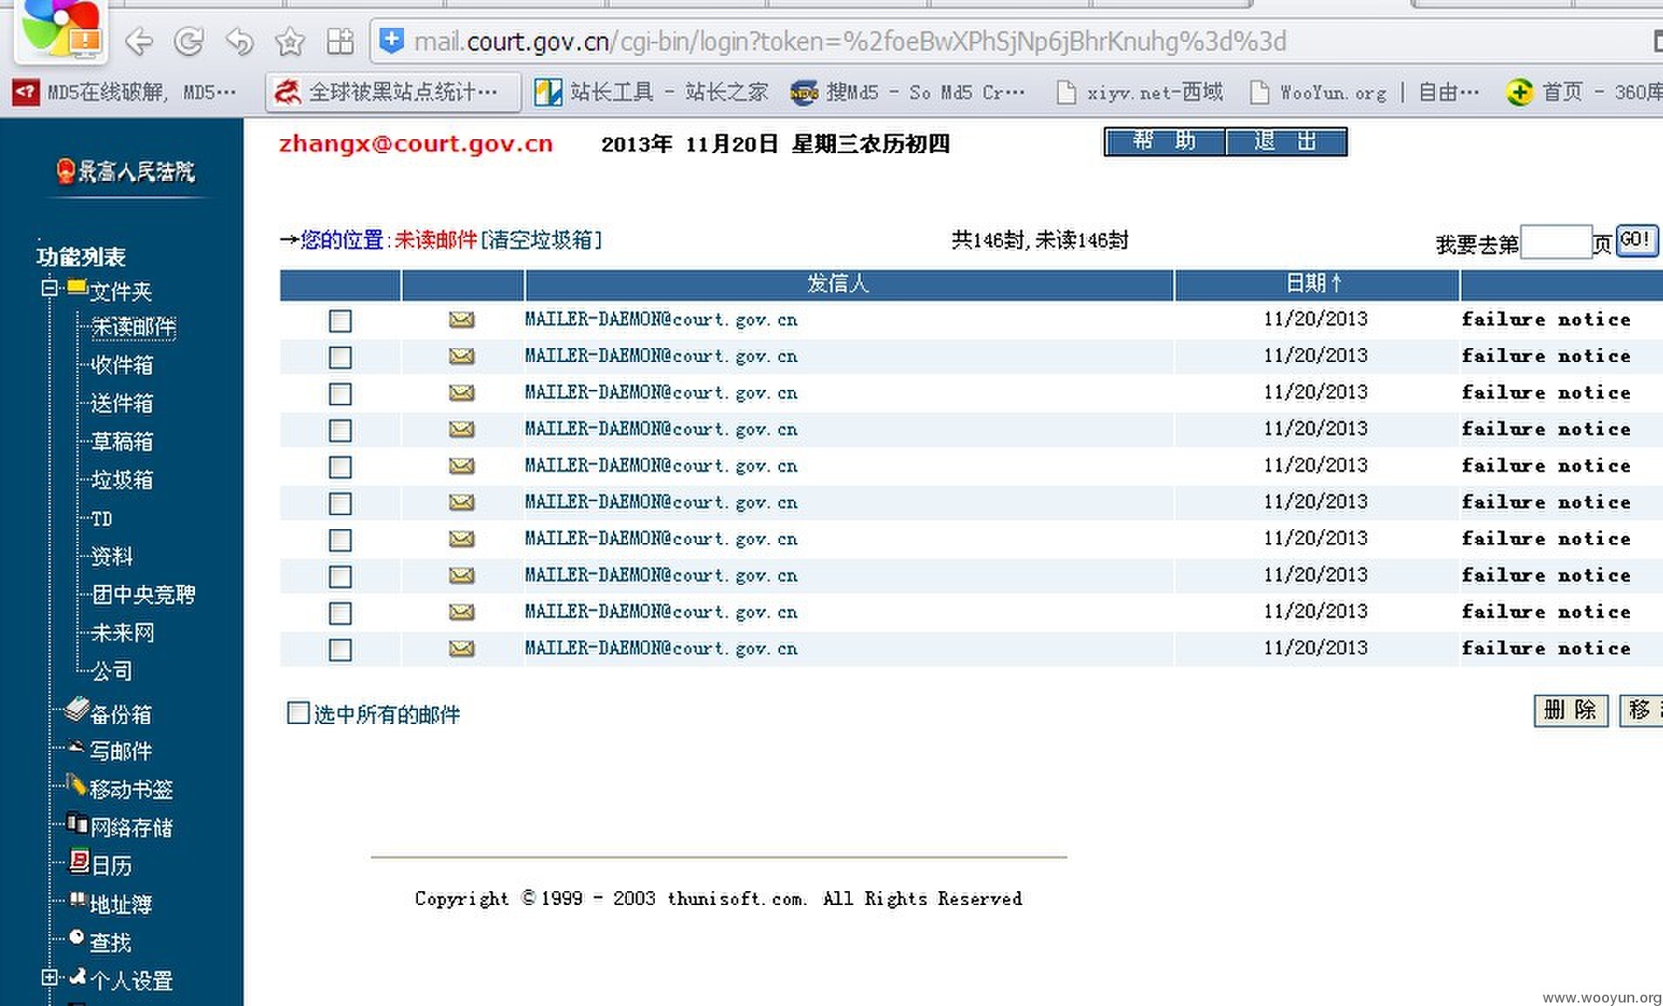Tick checkbox of eighth mail row
1663x1006 pixels.
coord(340,577)
